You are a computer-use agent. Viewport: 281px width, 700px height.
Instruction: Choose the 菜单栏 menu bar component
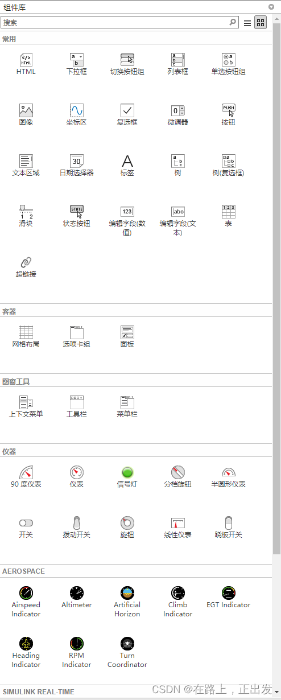pyautogui.click(x=127, y=402)
